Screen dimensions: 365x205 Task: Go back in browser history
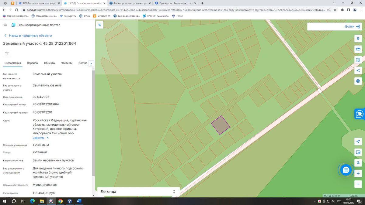pyautogui.click(x=4, y=10)
